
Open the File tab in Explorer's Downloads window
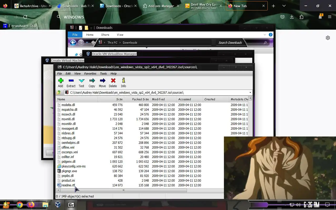point(75,35)
